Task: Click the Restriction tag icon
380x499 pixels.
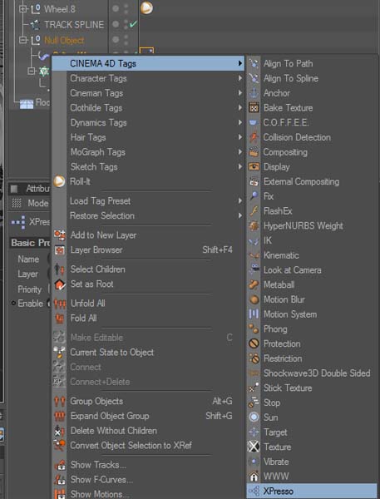Action: click(254, 358)
